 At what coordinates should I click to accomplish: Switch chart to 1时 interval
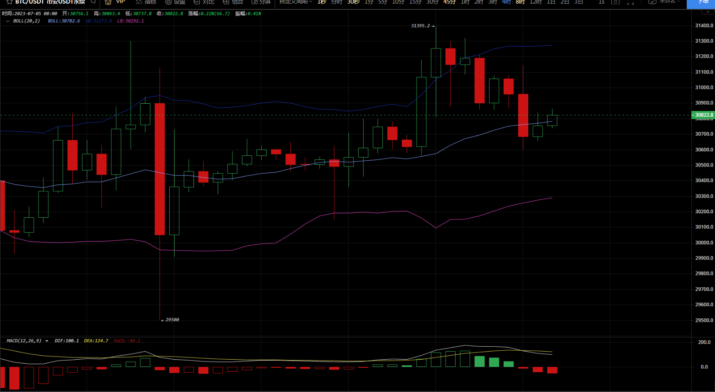465,2
